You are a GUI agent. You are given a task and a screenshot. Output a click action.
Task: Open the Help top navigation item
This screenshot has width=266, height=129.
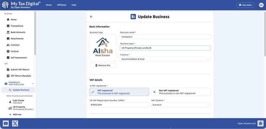click(x=74, y=5)
